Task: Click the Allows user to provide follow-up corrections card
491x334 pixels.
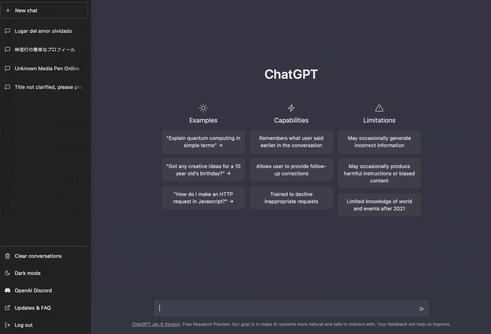Action: [291, 170]
